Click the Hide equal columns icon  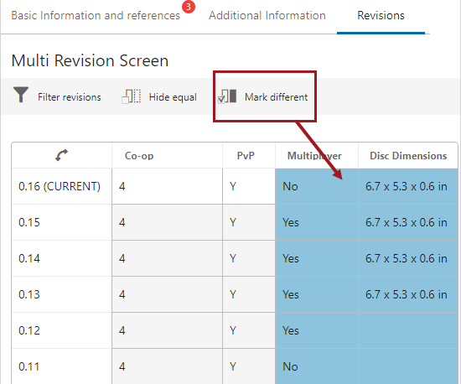pos(131,96)
